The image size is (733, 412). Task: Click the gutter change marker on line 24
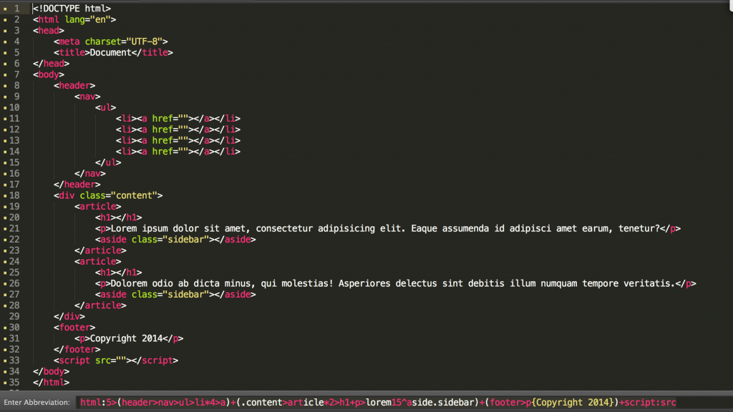(5, 262)
